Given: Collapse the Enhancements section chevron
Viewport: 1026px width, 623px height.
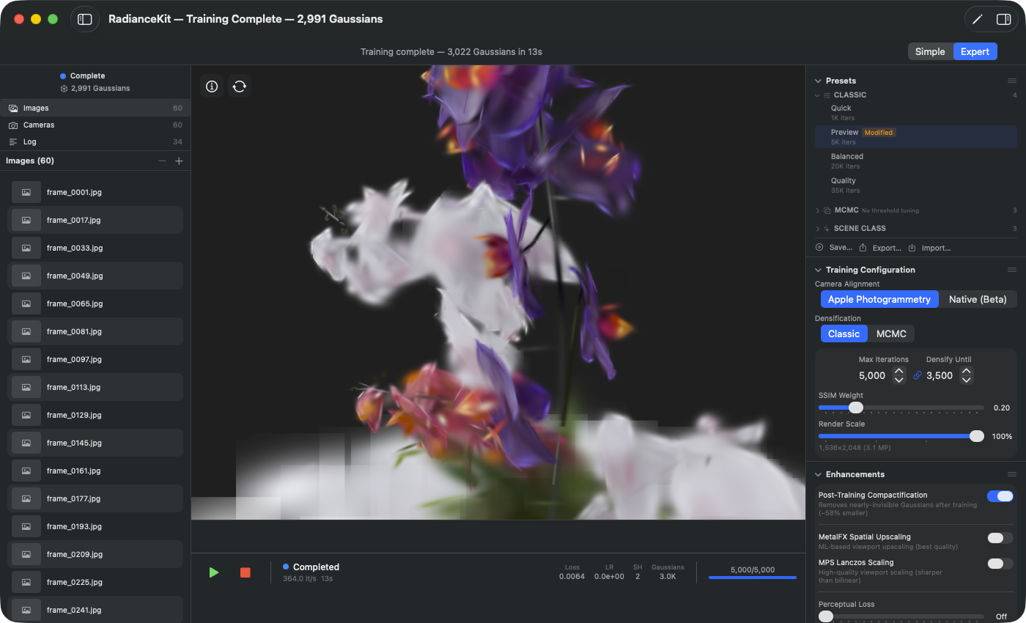Looking at the screenshot, I should coord(819,474).
